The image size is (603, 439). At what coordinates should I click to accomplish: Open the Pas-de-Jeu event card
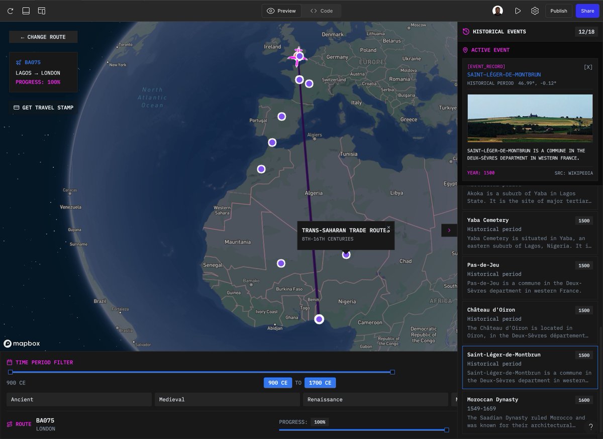[x=530, y=277]
